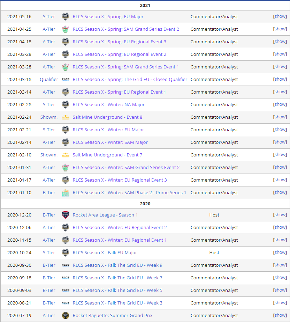Expand show for Fall: EU Major row
The width and height of the screenshot is (290, 323).
tap(280, 252)
